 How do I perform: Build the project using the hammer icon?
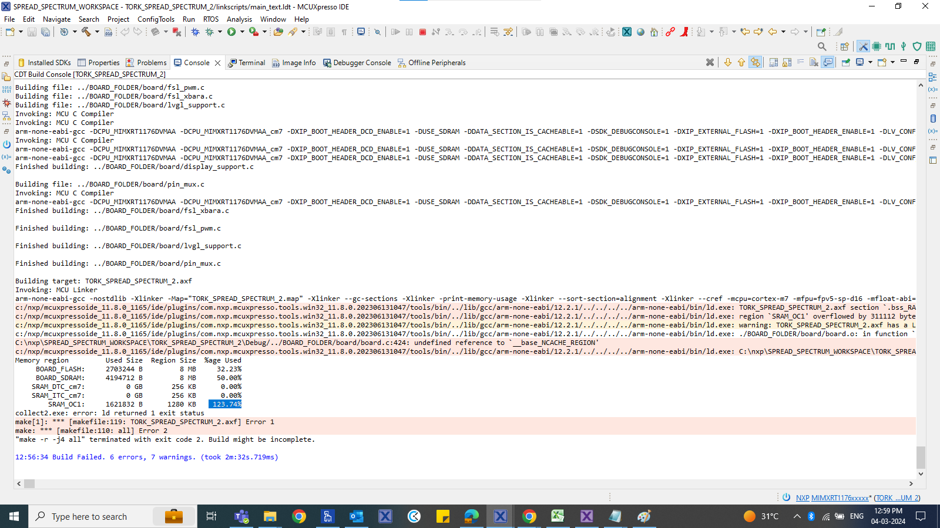click(x=85, y=32)
